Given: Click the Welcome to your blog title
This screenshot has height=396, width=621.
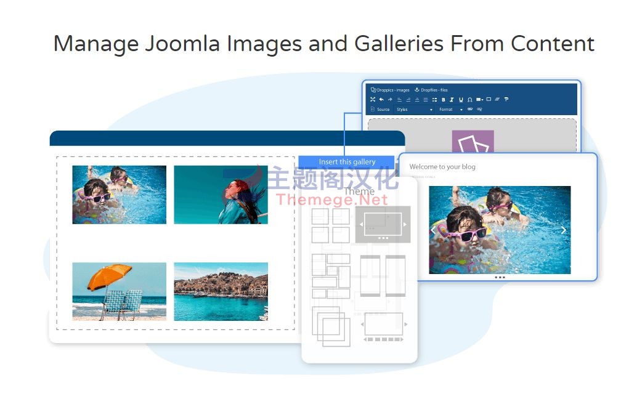Looking at the screenshot, I should click(442, 167).
